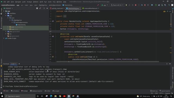The image size is (174, 98).
Task: Click the editor vertical scrollbar
Action: click(171, 20)
